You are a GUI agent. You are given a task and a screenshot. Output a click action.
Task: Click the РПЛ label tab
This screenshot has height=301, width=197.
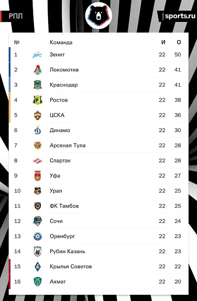point(15,16)
